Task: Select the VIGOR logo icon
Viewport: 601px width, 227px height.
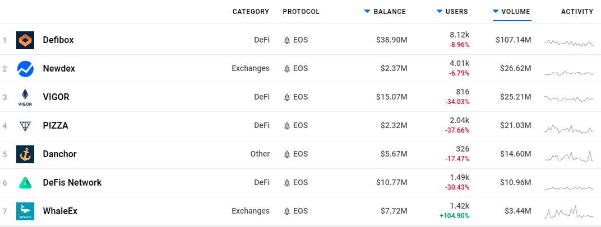Action: [25, 97]
